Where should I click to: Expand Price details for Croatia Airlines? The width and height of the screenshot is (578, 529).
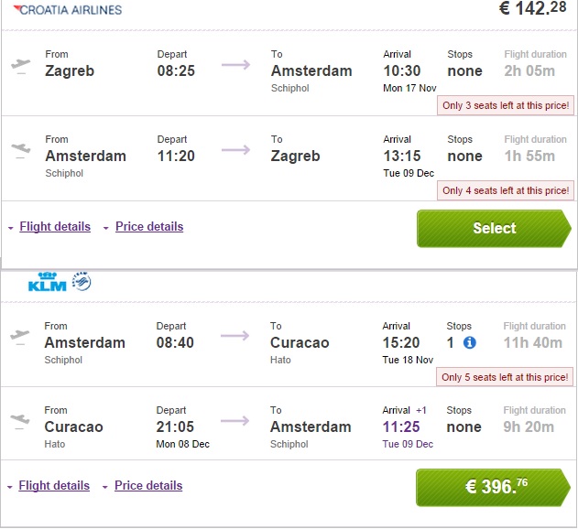[148, 227]
